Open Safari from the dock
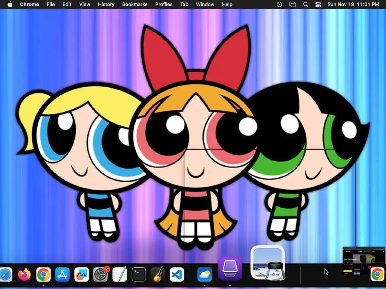 pos(5,274)
